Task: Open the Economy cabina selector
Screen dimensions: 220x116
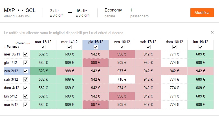Action: click(x=113, y=13)
